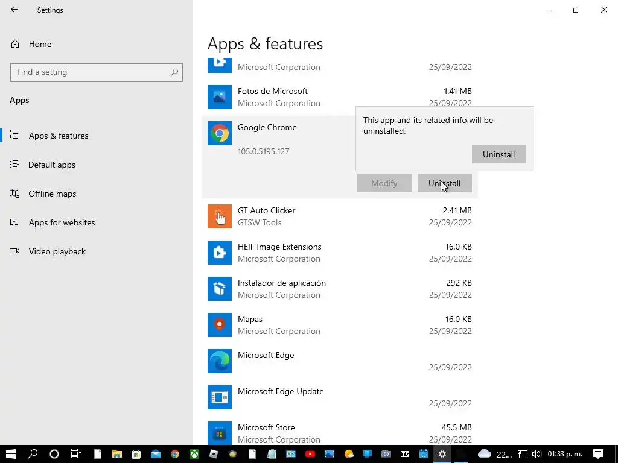Click the search magnifier in Find a setting
This screenshot has height=463, width=618.
coord(174,72)
